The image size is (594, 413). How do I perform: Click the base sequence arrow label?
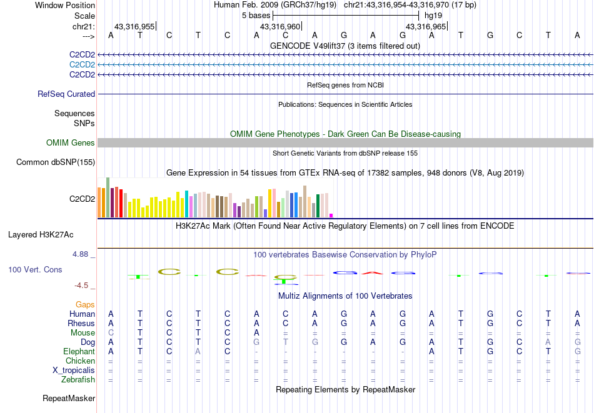pos(88,36)
